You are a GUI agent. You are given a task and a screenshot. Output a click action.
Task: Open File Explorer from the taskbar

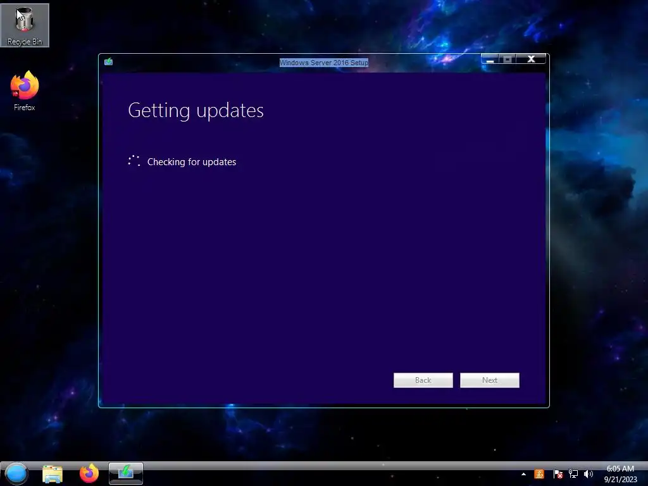point(53,473)
